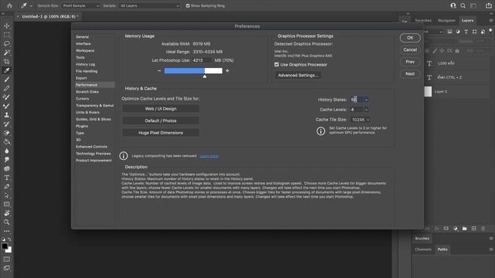Viewport: 495px width, 278px height.
Task: Open the Layers panel flyout menu
Action: pos(491,21)
